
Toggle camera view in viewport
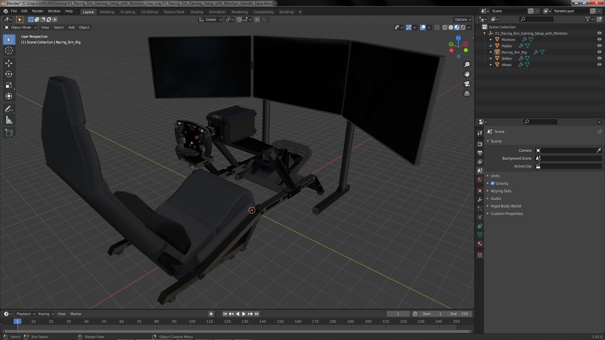[467, 84]
